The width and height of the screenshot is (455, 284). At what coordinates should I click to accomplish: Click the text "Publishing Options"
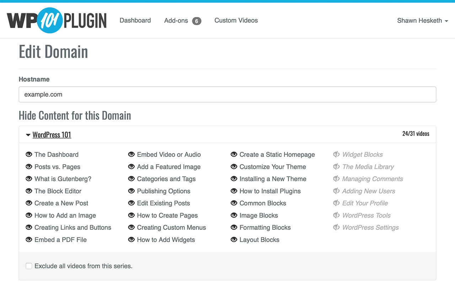(164, 191)
